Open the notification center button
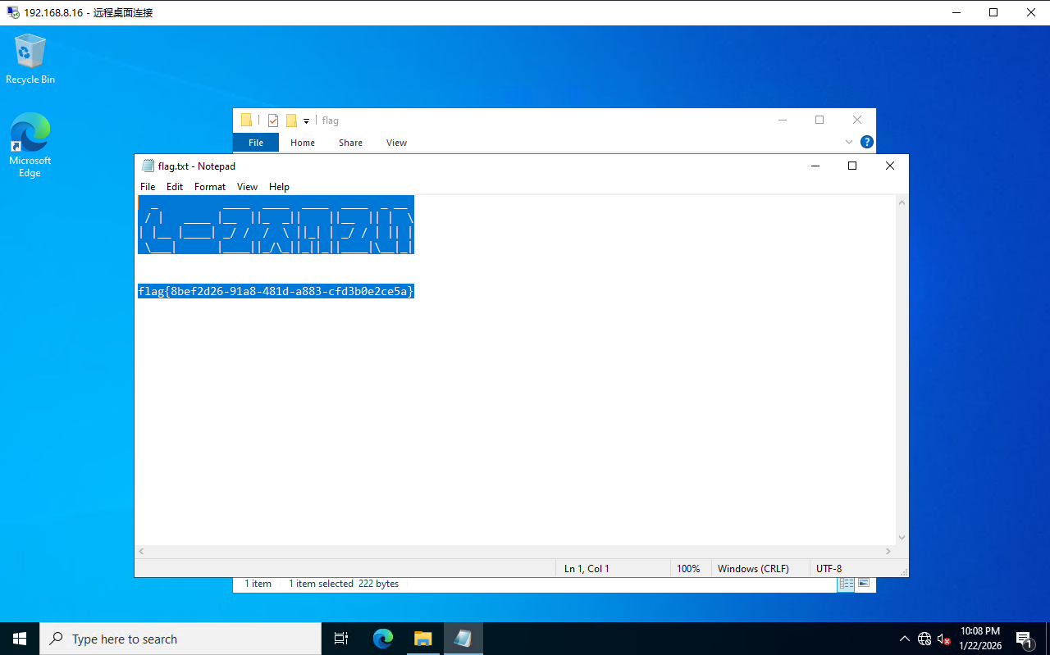Viewport: 1050px width, 655px height. coord(1024,639)
